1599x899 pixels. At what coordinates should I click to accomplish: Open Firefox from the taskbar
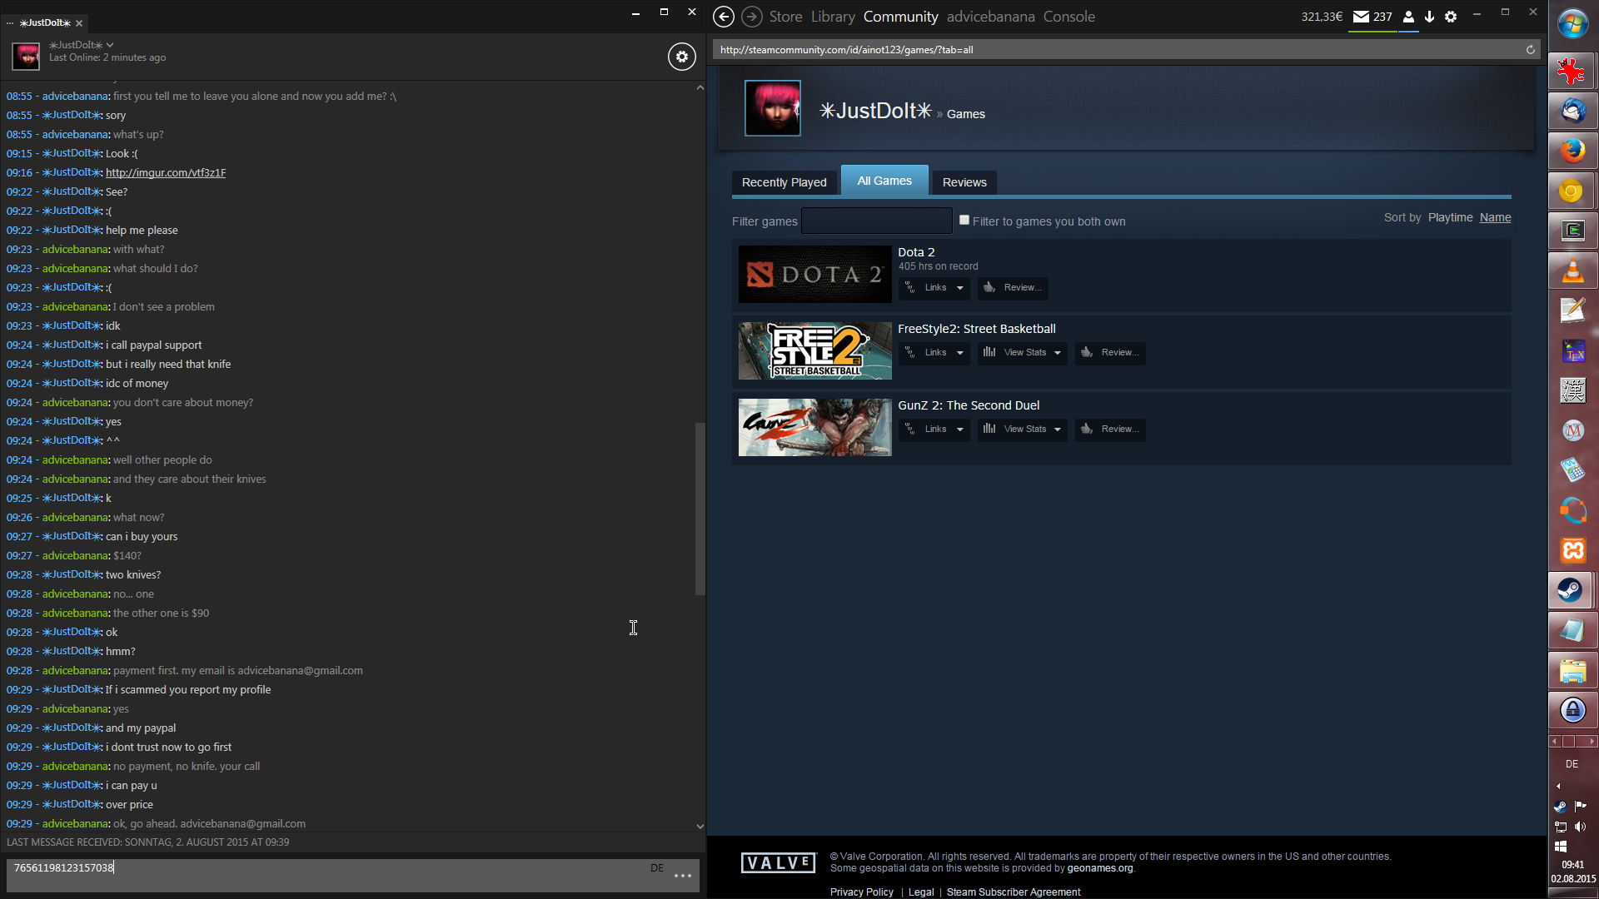coord(1572,151)
